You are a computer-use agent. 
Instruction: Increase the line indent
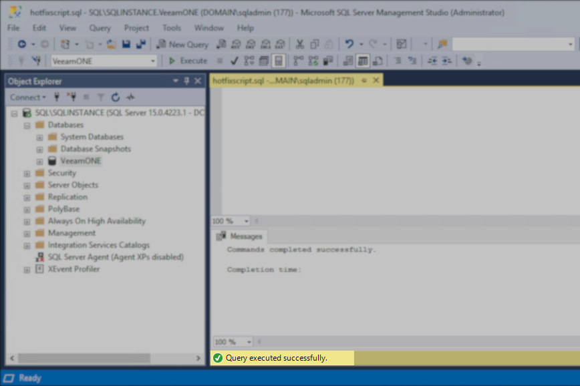pos(447,61)
